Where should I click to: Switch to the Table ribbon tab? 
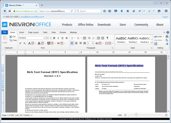tap(45, 32)
